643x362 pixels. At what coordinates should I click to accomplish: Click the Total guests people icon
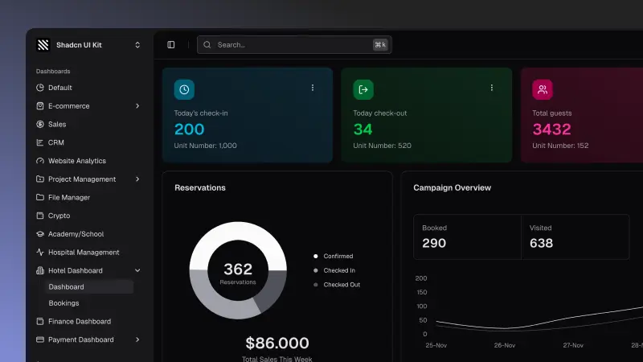coord(543,89)
